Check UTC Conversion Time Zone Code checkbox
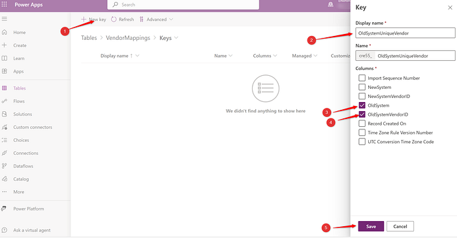The width and height of the screenshot is (457, 238). (x=362, y=141)
